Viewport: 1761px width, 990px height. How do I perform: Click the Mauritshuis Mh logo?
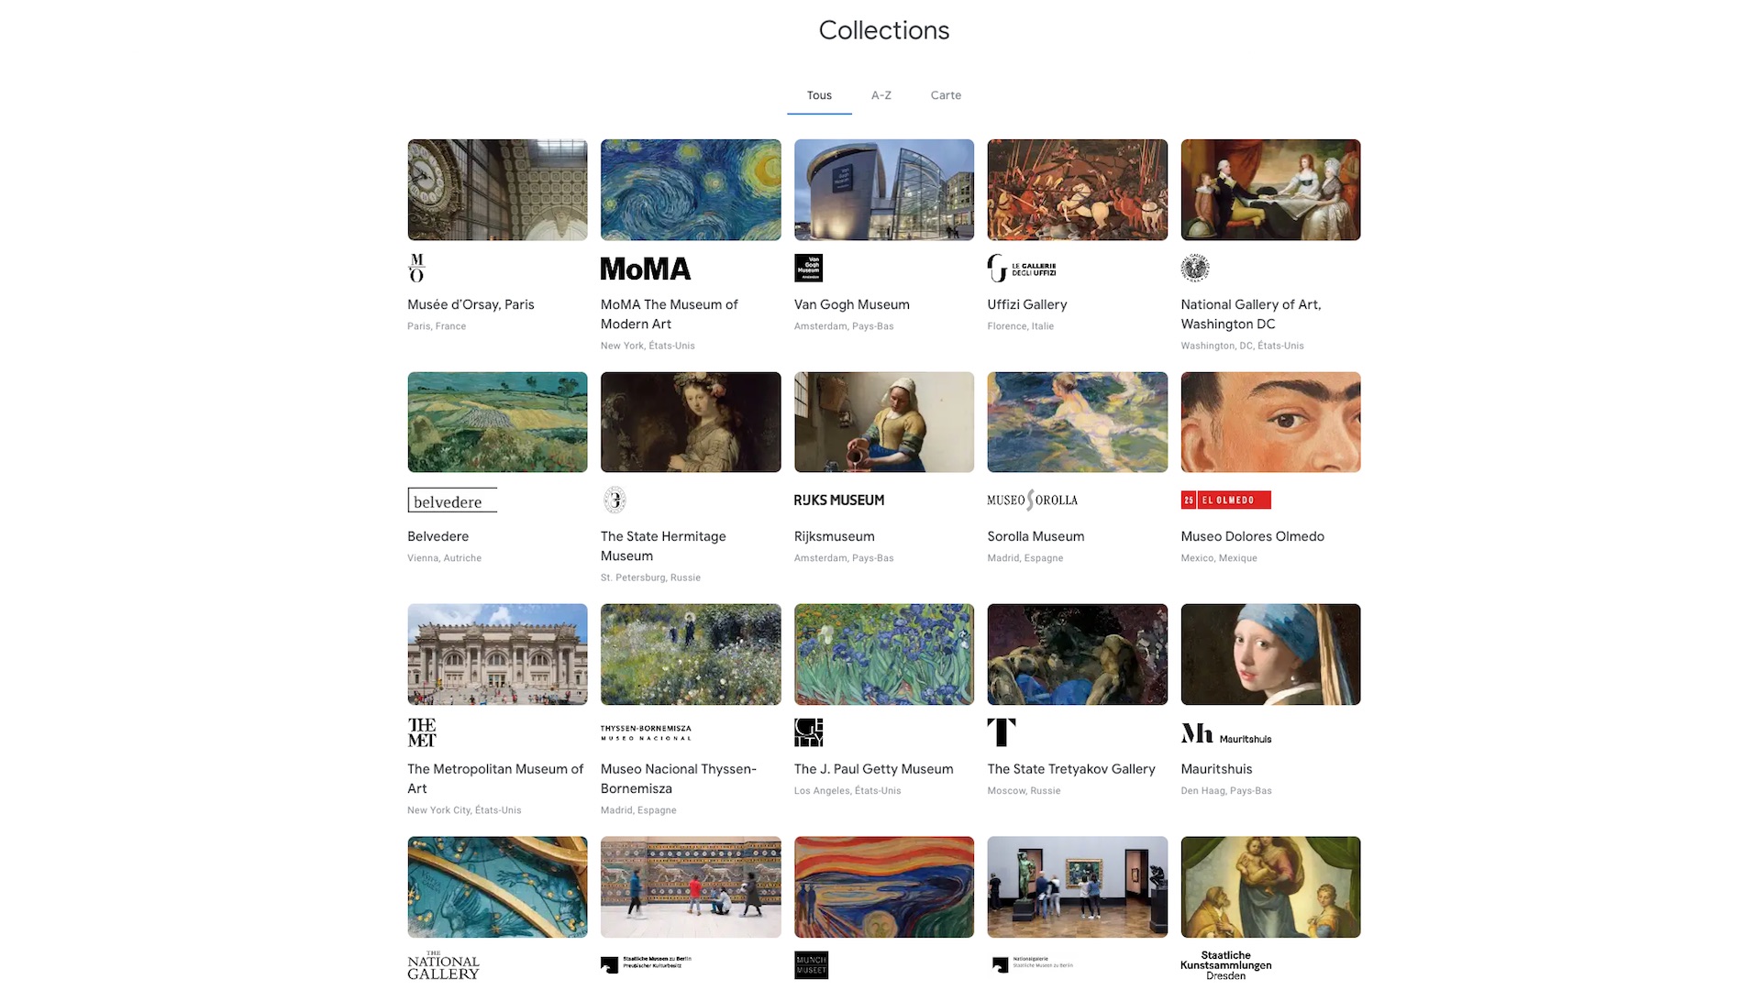[x=1226, y=733]
